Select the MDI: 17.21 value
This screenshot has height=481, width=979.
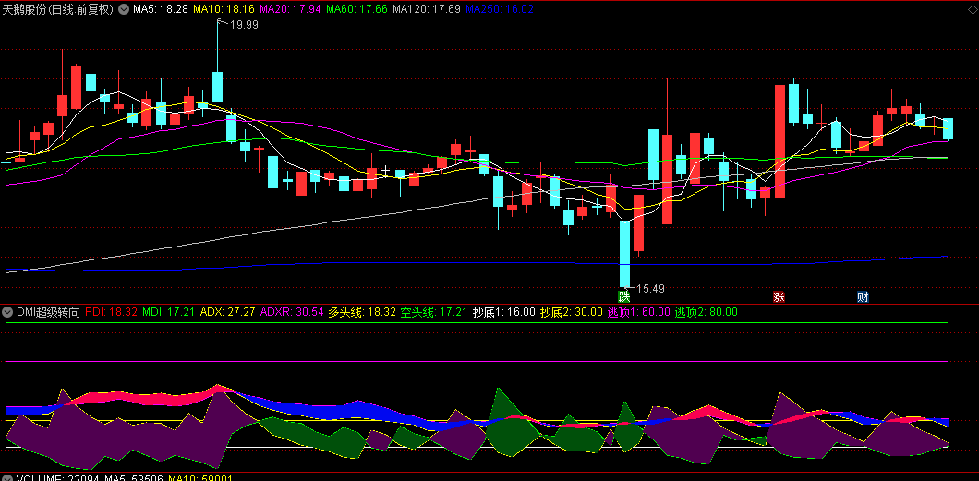click(x=169, y=312)
